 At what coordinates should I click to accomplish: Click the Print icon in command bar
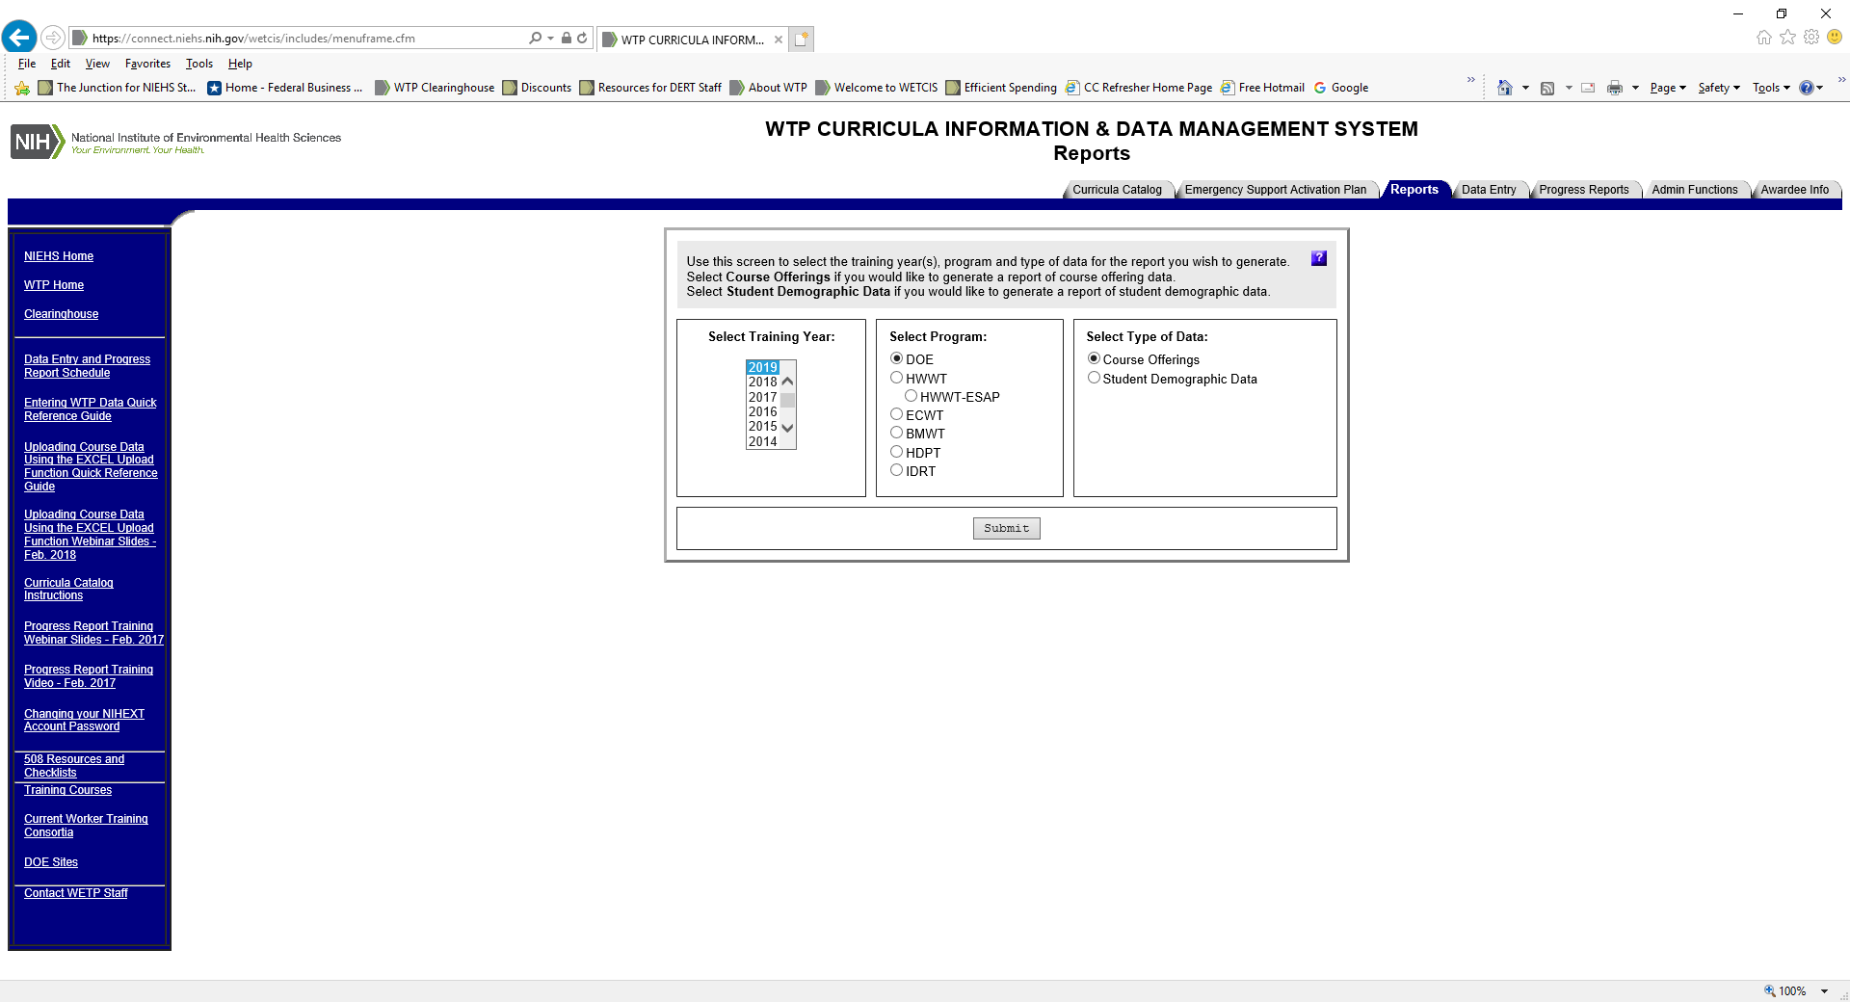1615,88
